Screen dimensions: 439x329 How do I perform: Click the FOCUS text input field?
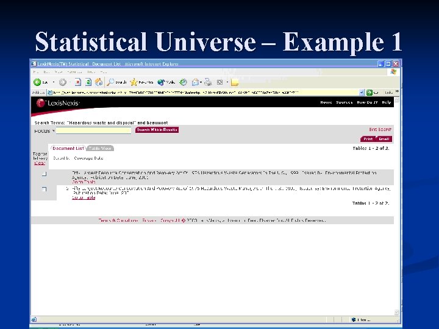pos(93,130)
